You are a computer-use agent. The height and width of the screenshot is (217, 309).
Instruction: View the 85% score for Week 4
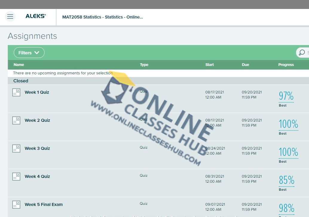point(286,180)
